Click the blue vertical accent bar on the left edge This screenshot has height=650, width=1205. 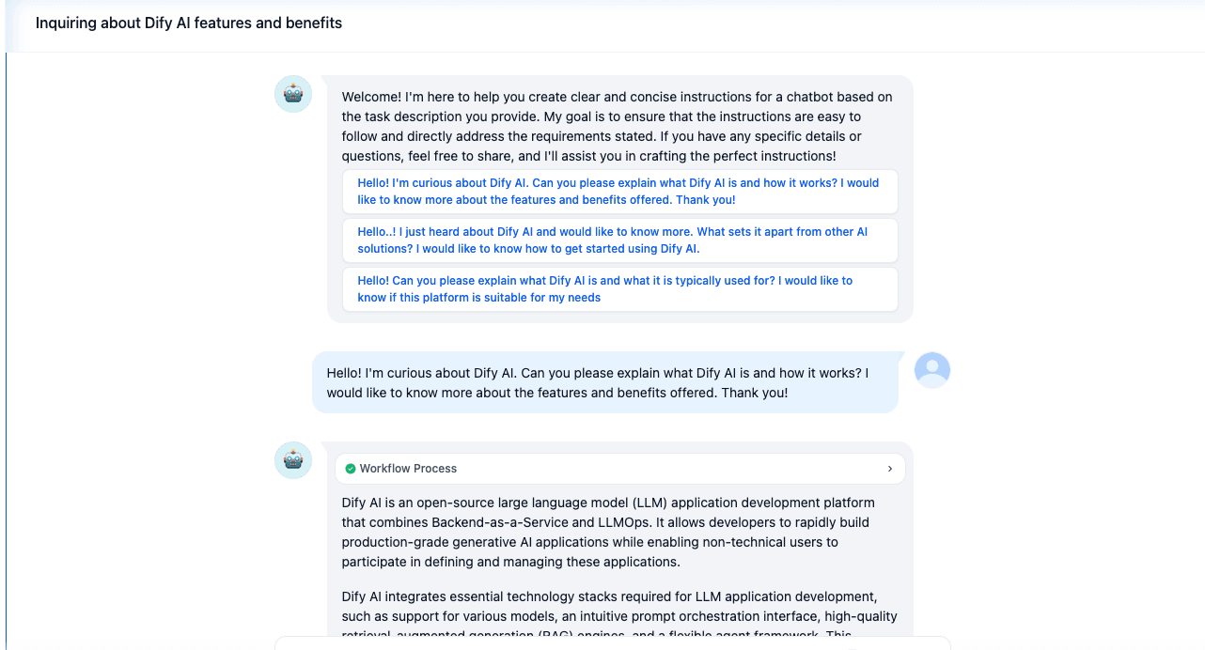point(8,348)
